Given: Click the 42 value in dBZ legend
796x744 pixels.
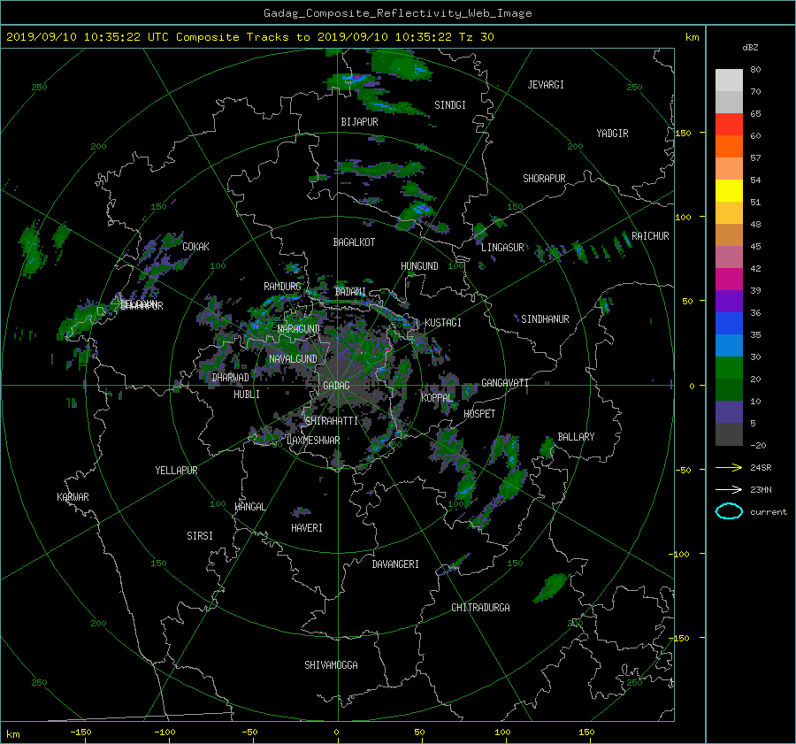Looking at the screenshot, I should 755,269.
